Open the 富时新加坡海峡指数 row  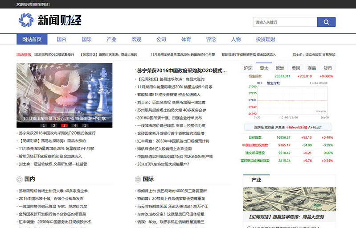(x=288, y=161)
